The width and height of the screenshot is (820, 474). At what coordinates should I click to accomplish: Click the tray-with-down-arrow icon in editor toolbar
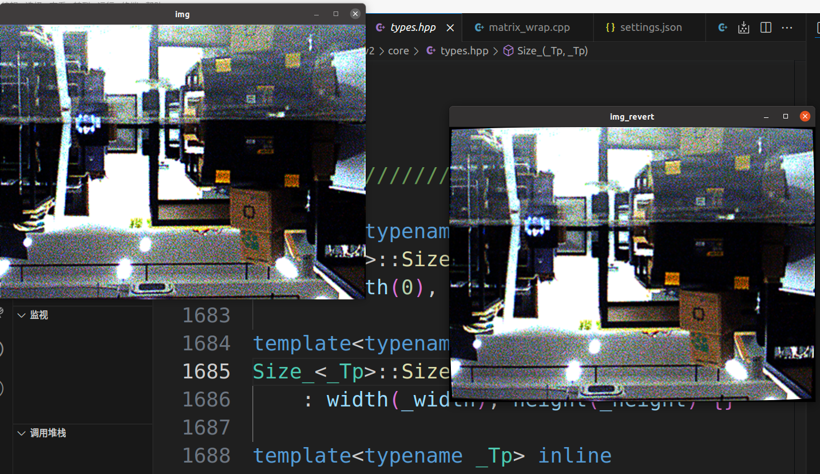coord(744,27)
